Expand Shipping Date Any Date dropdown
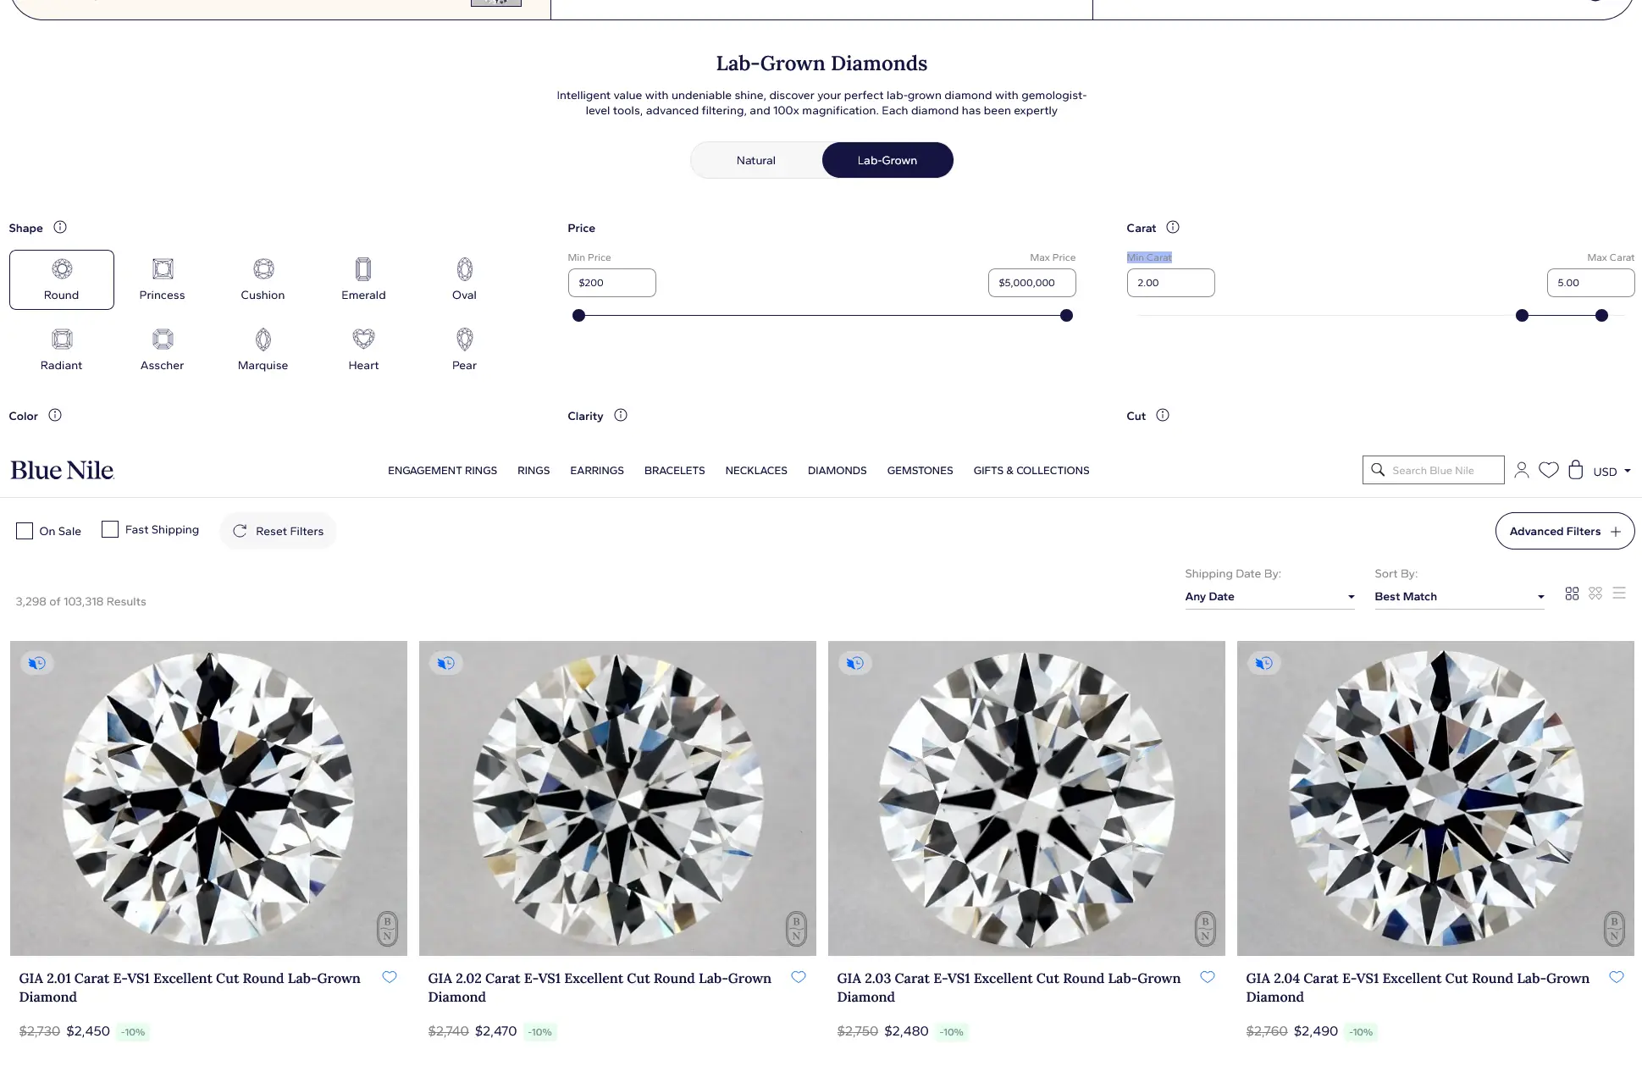Screen dimensions: 1642x1066 [x=1269, y=597]
